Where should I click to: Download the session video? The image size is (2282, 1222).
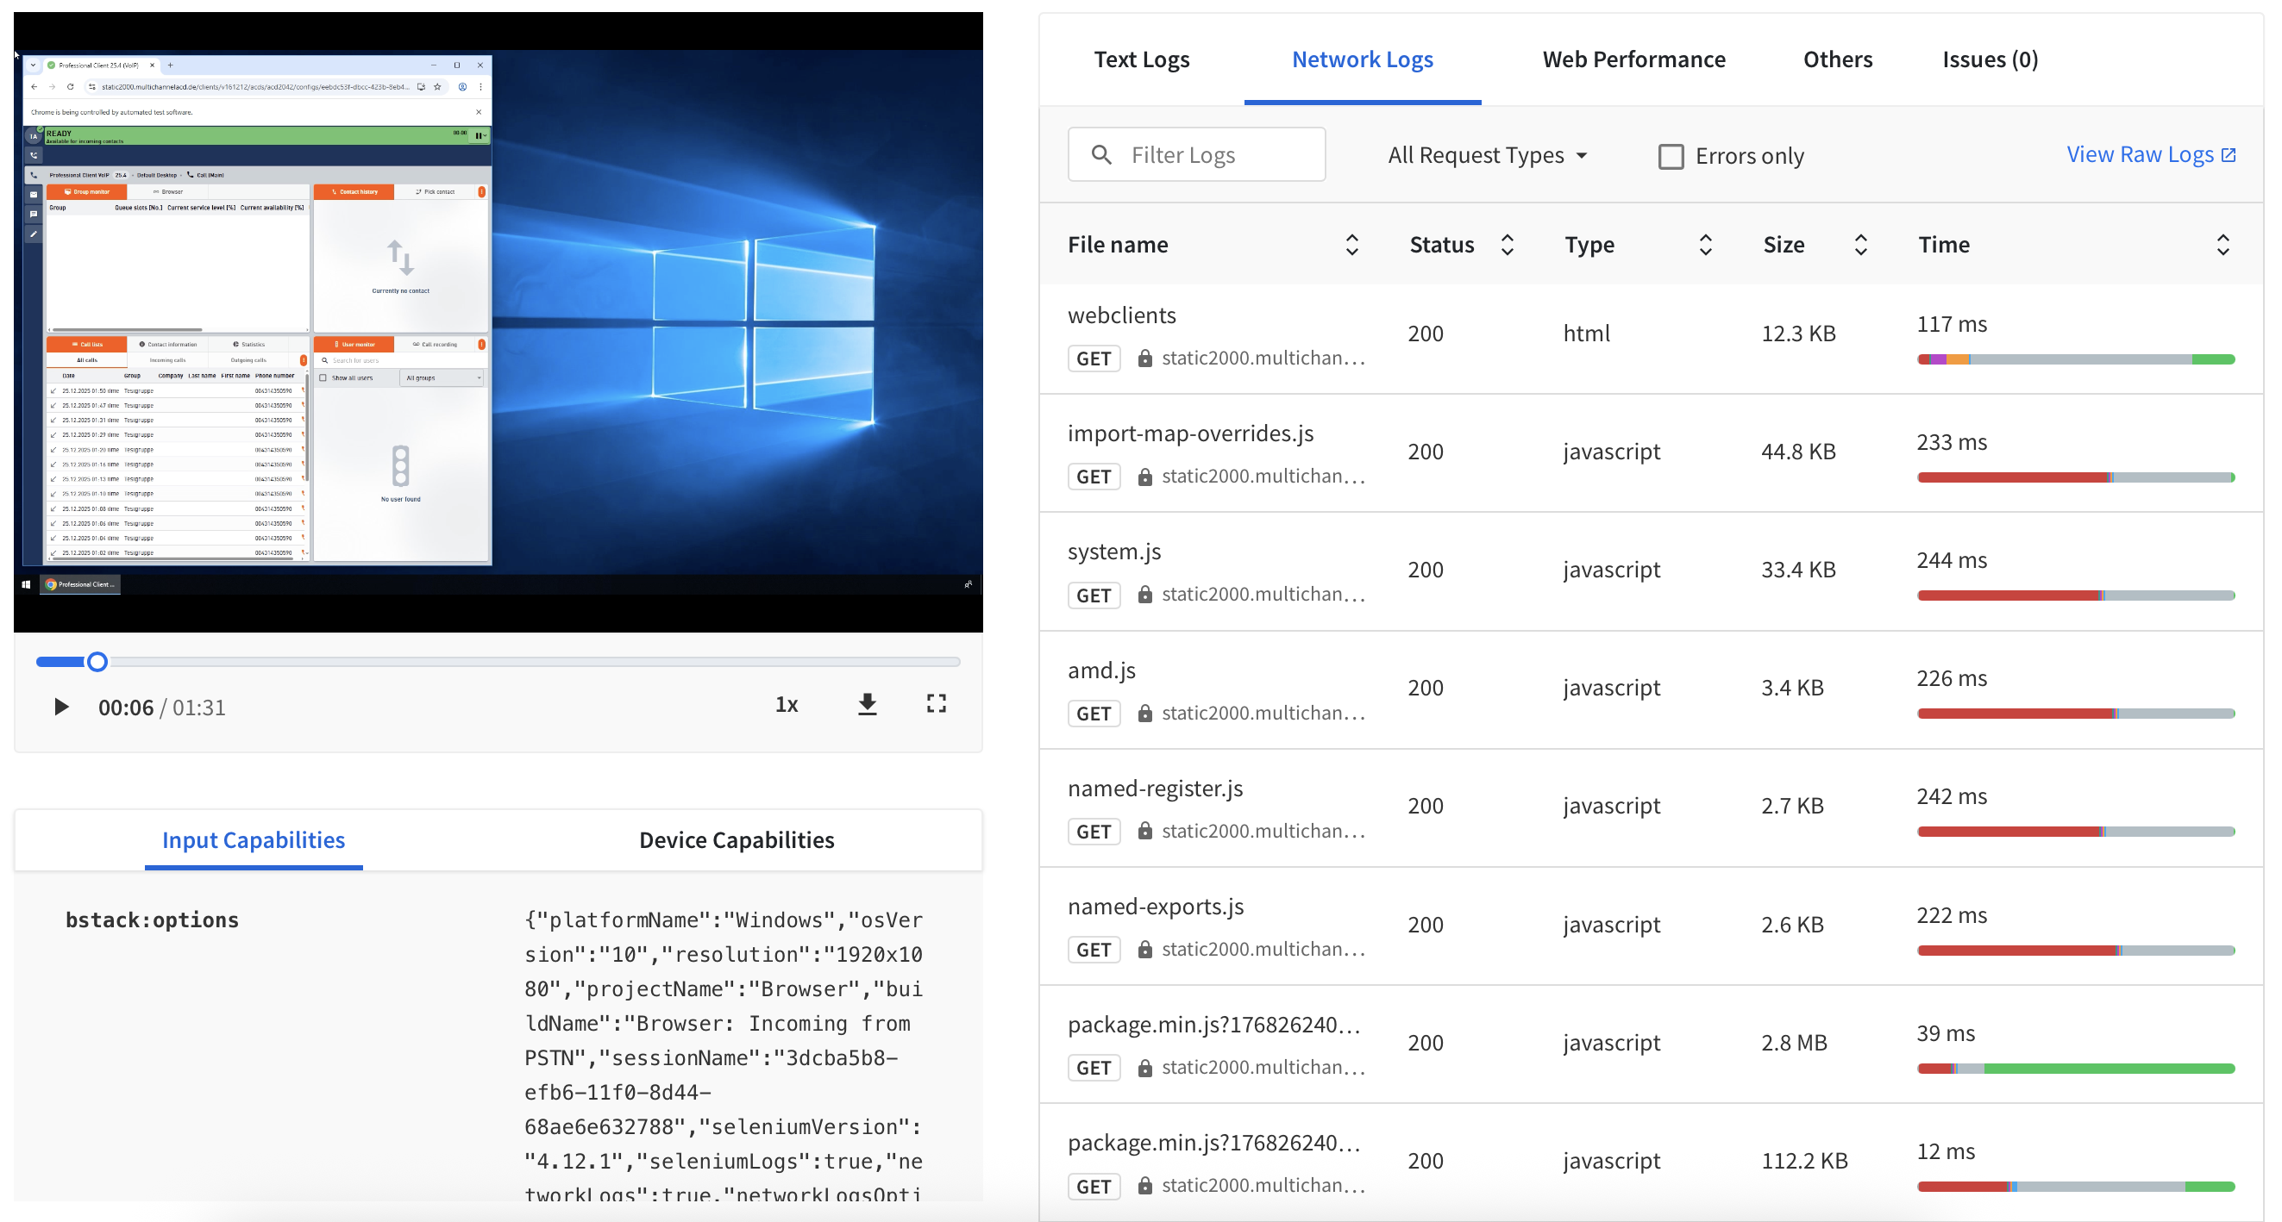click(x=868, y=704)
